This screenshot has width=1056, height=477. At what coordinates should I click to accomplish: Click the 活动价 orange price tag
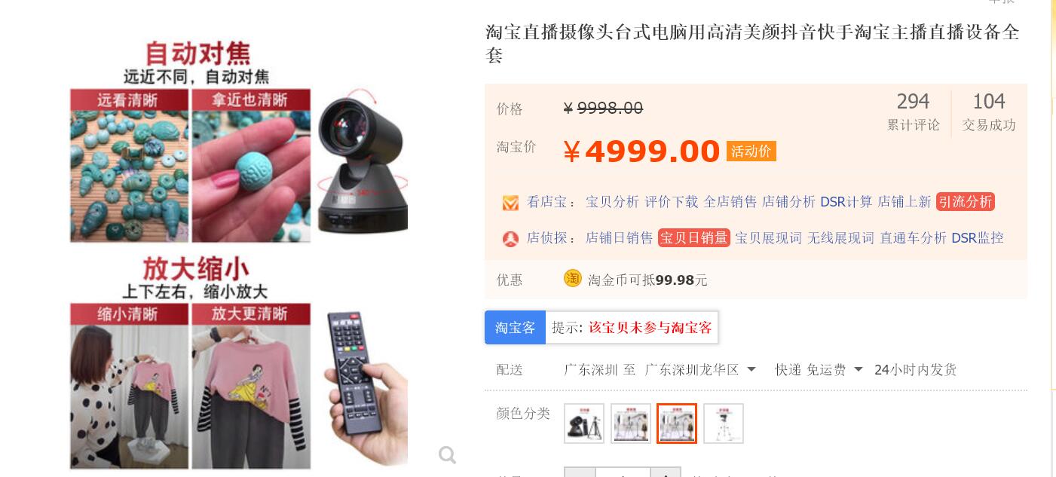click(751, 151)
